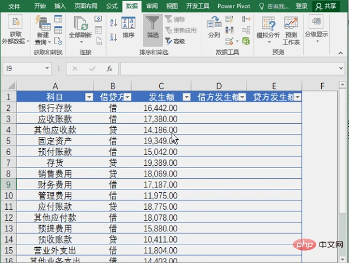
Task: Open Data Validation dropdown arrow
Action: (x=237, y=41)
